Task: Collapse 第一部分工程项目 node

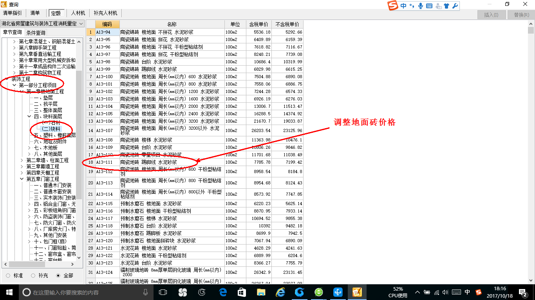Action: [15, 85]
